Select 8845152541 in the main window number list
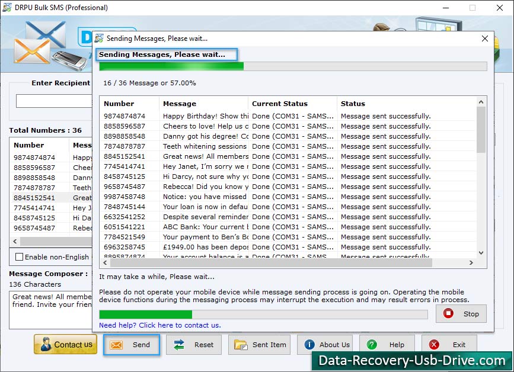 [34, 198]
